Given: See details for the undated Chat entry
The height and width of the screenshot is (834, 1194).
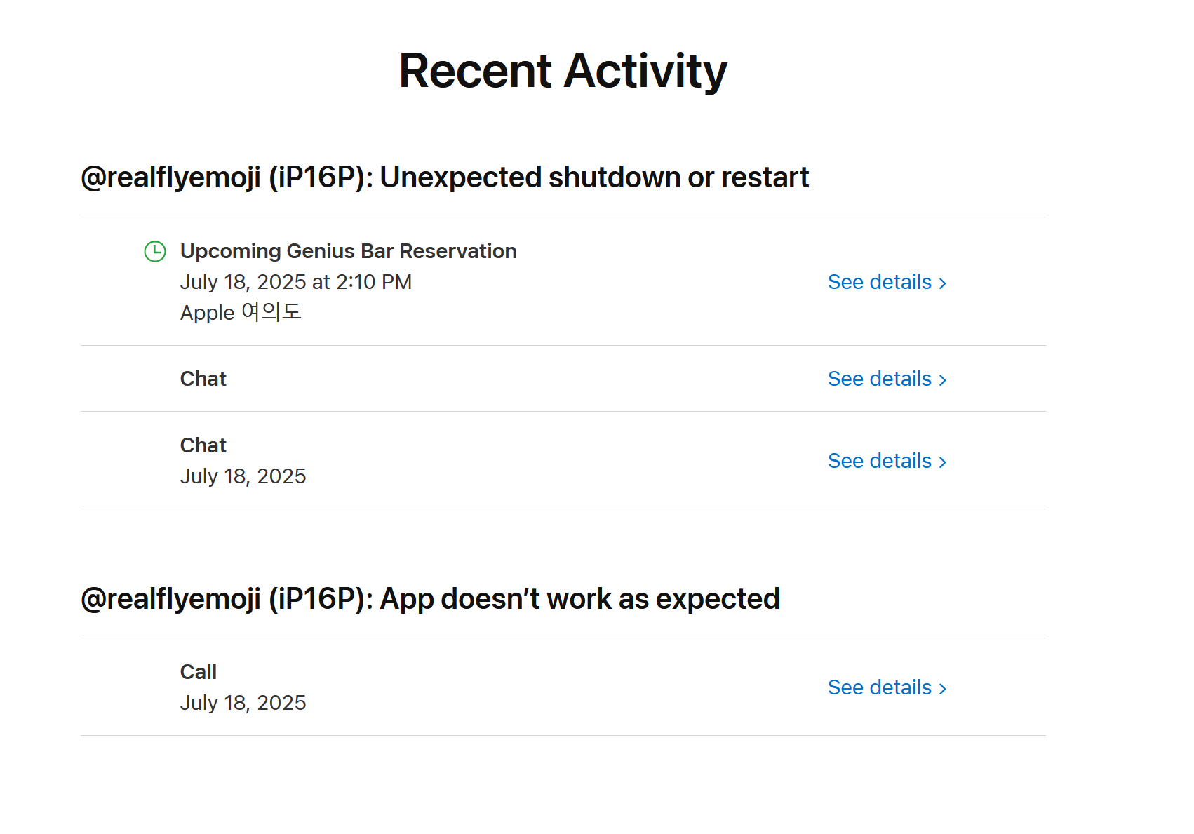Looking at the screenshot, I should [880, 379].
